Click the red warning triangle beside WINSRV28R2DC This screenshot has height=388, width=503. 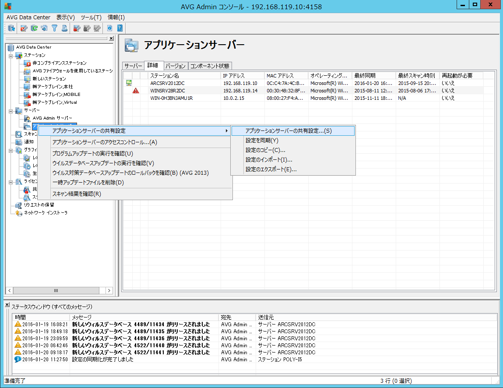click(136, 91)
